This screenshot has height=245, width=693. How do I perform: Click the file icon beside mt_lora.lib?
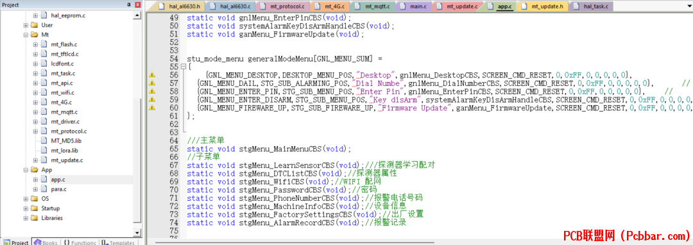[x=44, y=151]
